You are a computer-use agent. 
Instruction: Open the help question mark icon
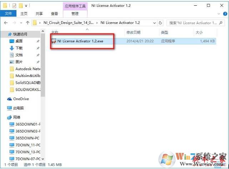224,14
